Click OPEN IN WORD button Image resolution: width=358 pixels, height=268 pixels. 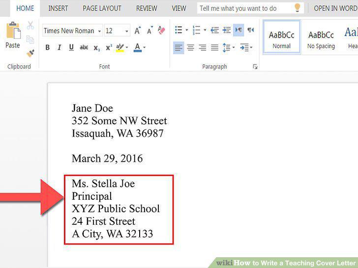click(335, 8)
